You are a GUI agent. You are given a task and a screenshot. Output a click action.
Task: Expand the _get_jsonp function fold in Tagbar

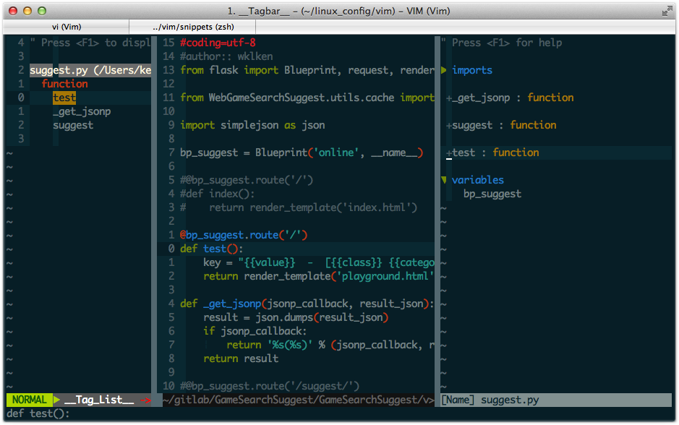[449, 98]
